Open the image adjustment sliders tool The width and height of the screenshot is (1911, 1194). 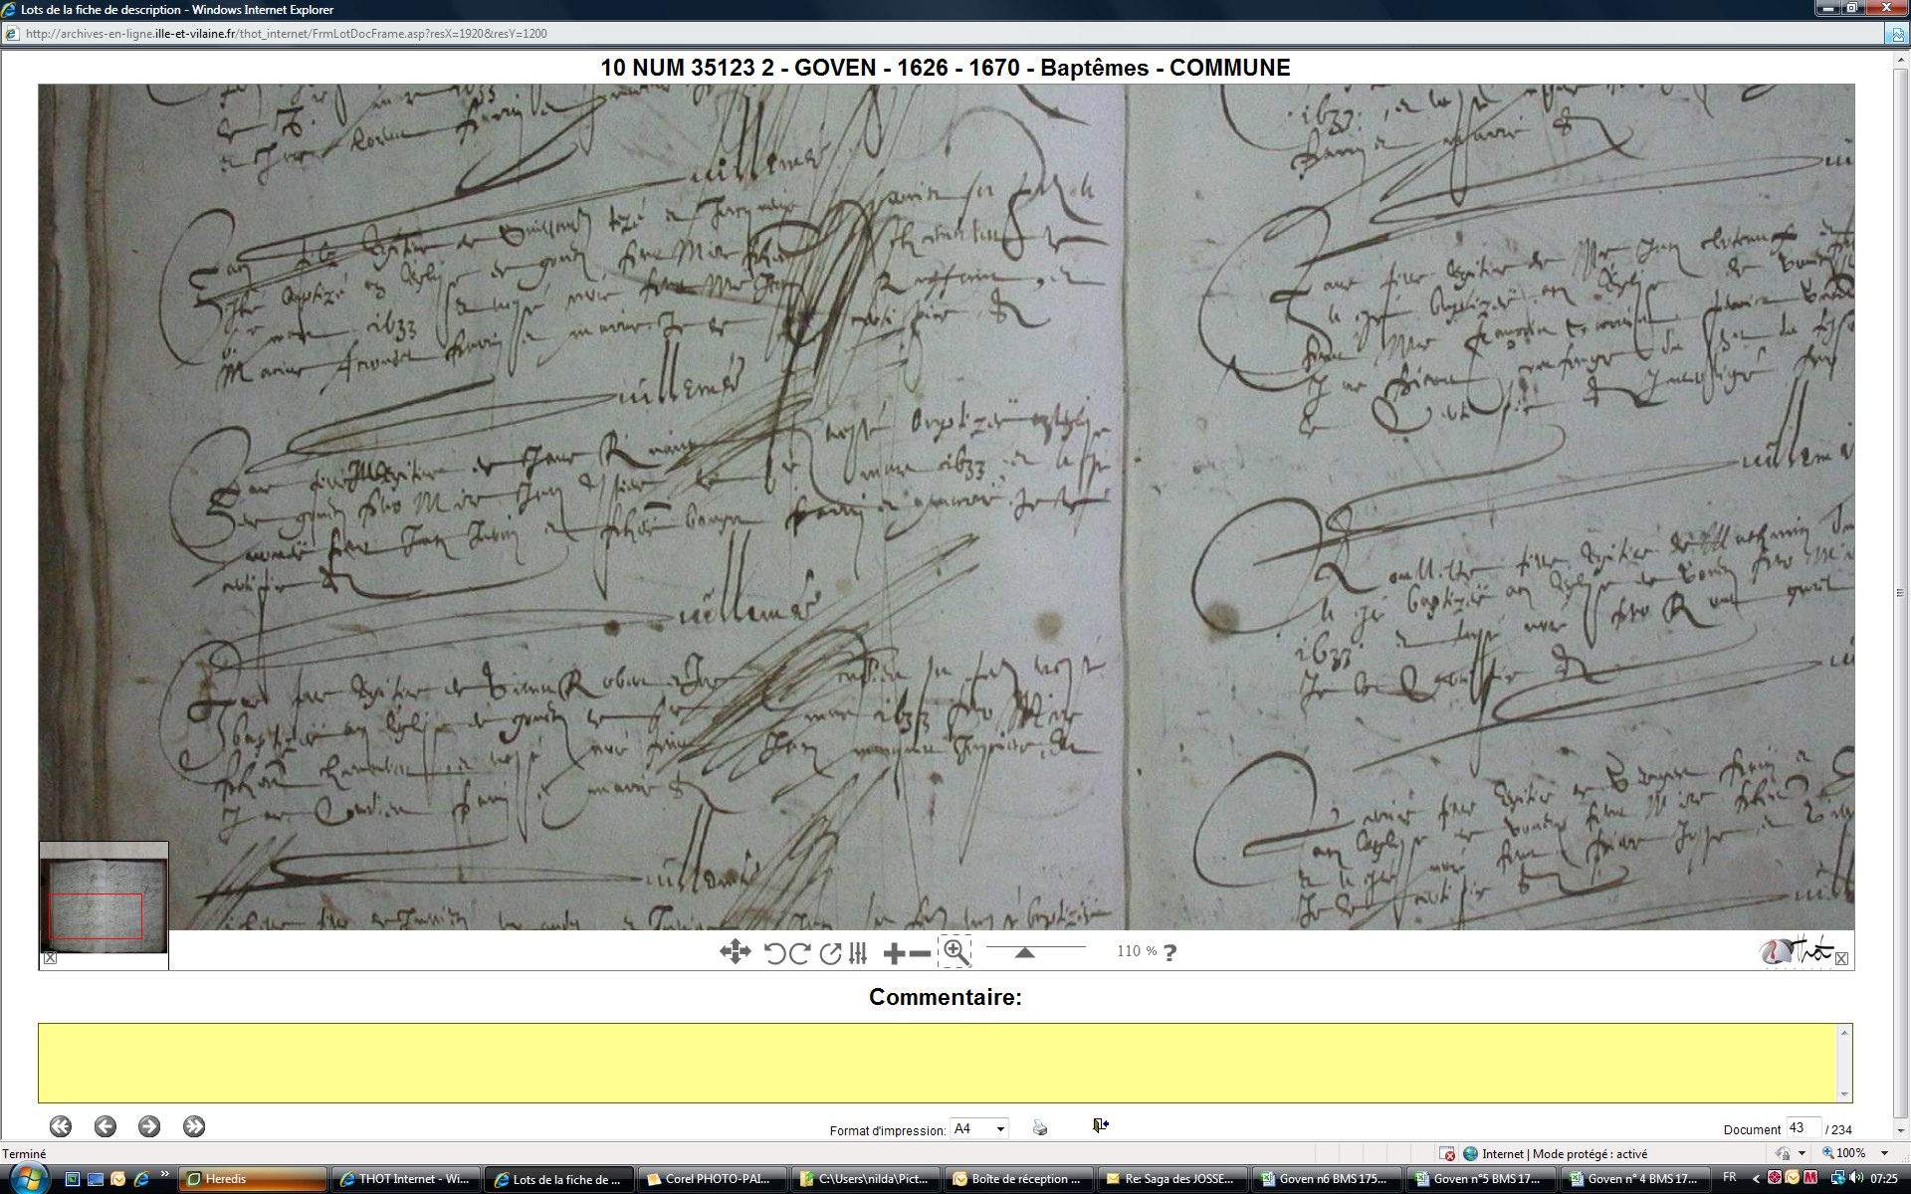[859, 953]
